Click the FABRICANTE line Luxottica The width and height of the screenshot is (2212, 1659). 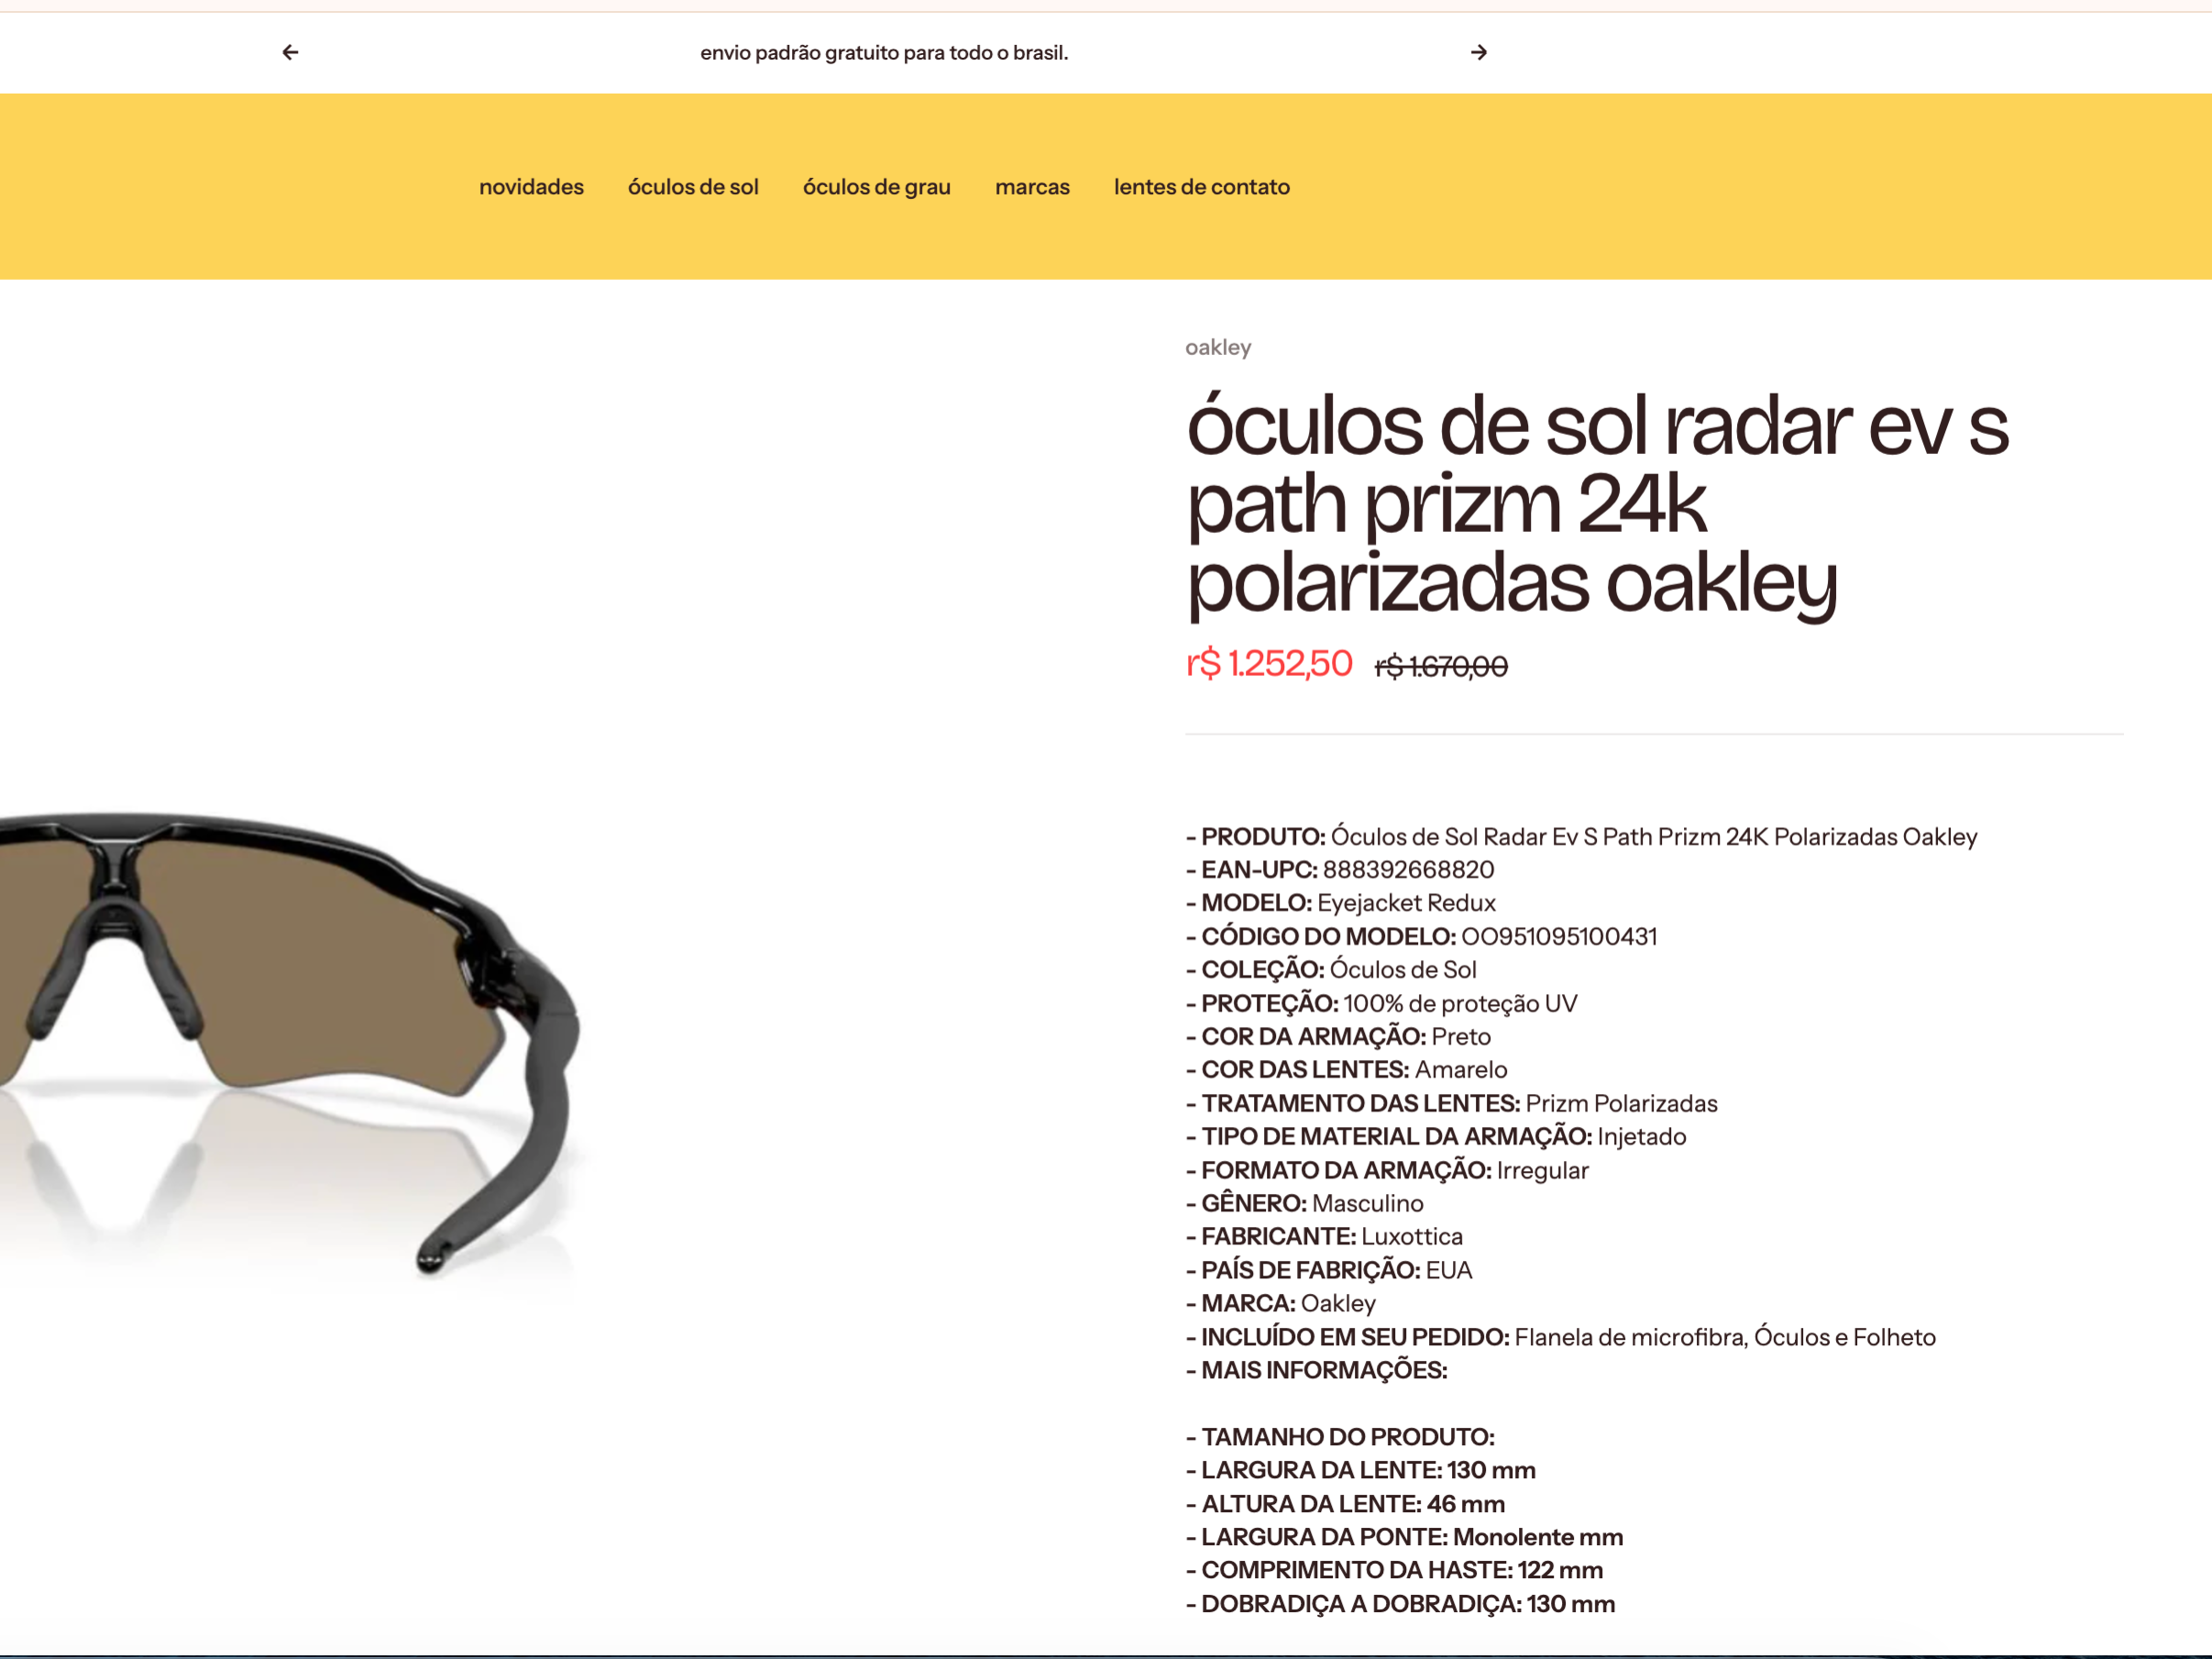[1324, 1237]
